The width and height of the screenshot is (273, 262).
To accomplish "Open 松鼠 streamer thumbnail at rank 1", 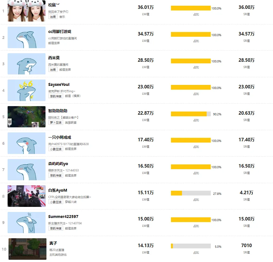I will pyautogui.click(x=27, y=11).
